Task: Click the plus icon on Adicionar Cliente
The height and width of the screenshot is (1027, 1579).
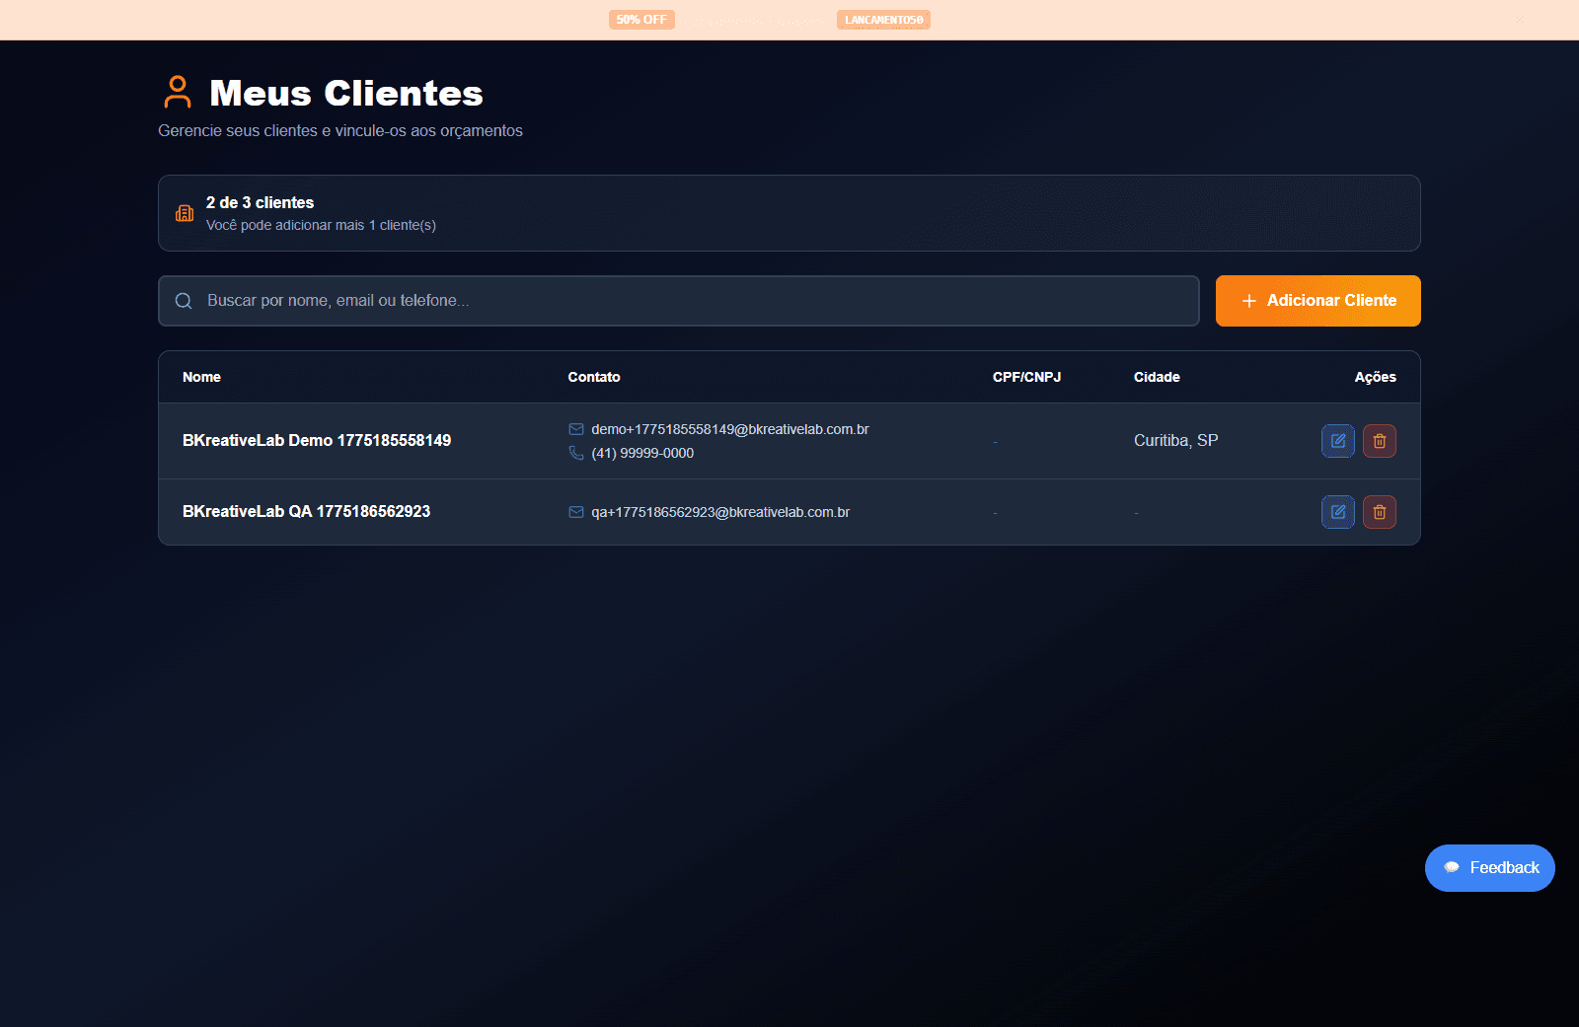Action: 1247,301
